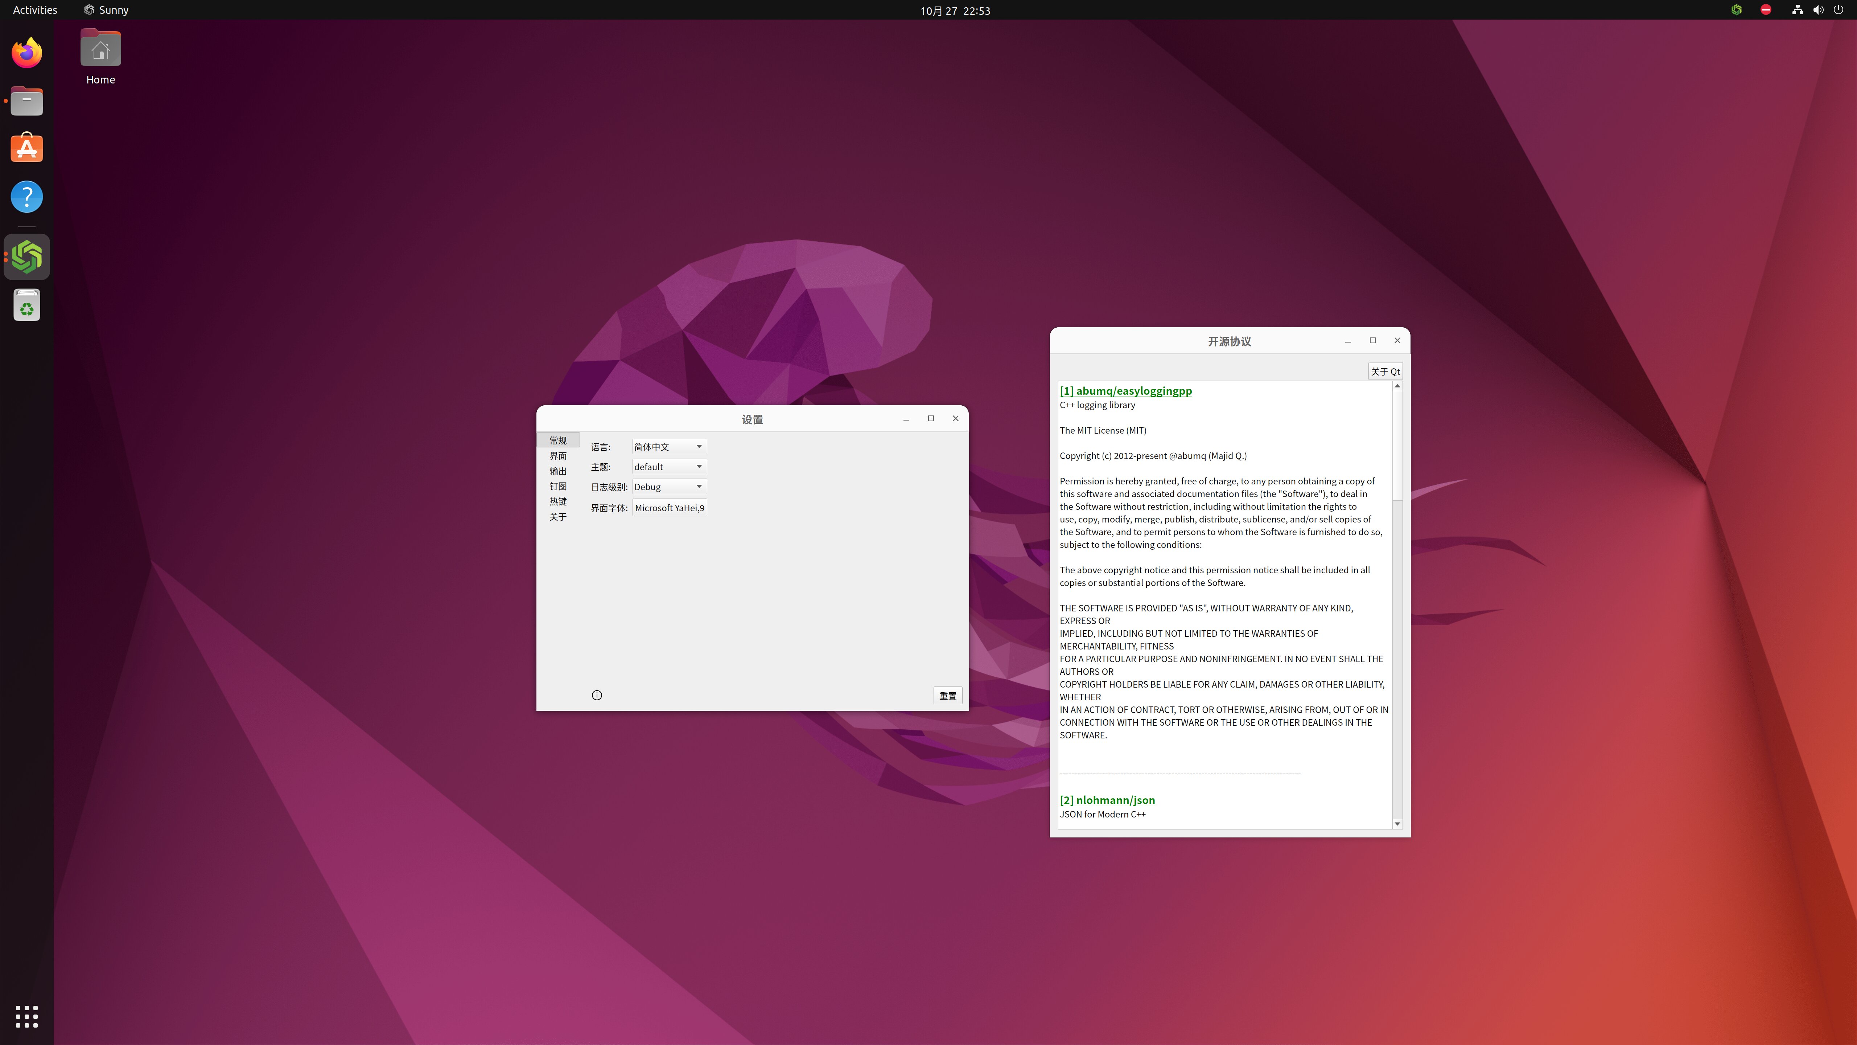The height and width of the screenshot is (1045, 1857).
Task: Click the license scrollbar up arrow
Action: (x=1397, y=386)
